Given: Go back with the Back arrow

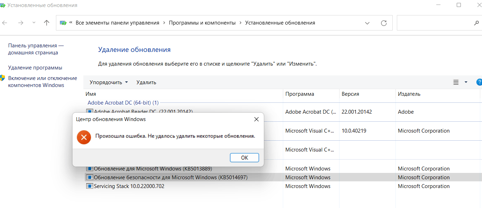Looking at the screenshot, I should pyautogui.click(x=5, y=23).
